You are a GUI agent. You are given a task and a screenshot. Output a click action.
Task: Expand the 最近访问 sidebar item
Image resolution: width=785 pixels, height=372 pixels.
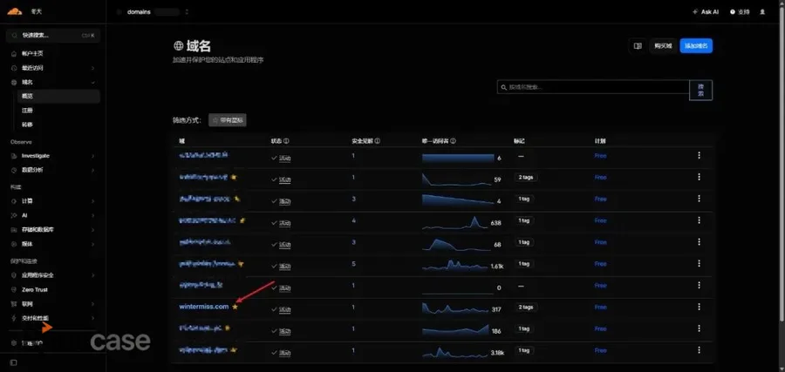[93, 68]
